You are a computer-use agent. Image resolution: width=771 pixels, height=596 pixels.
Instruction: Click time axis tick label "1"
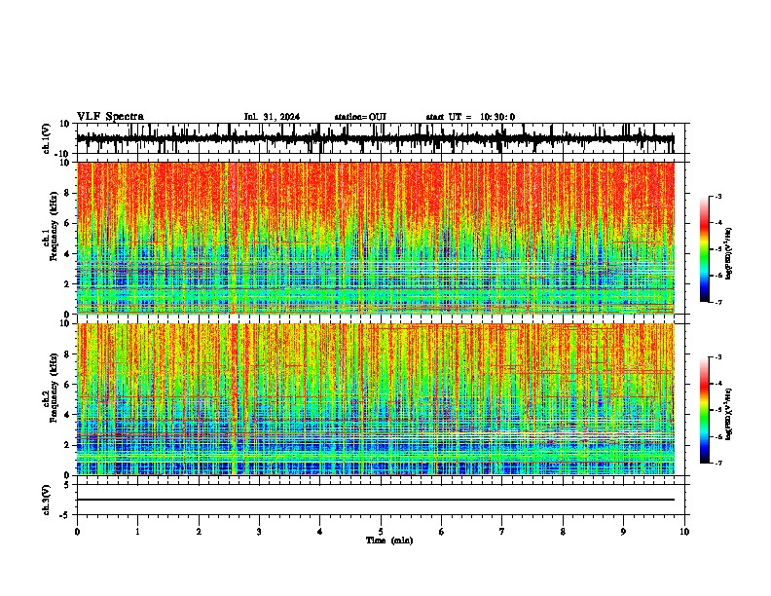click(137, 532)
